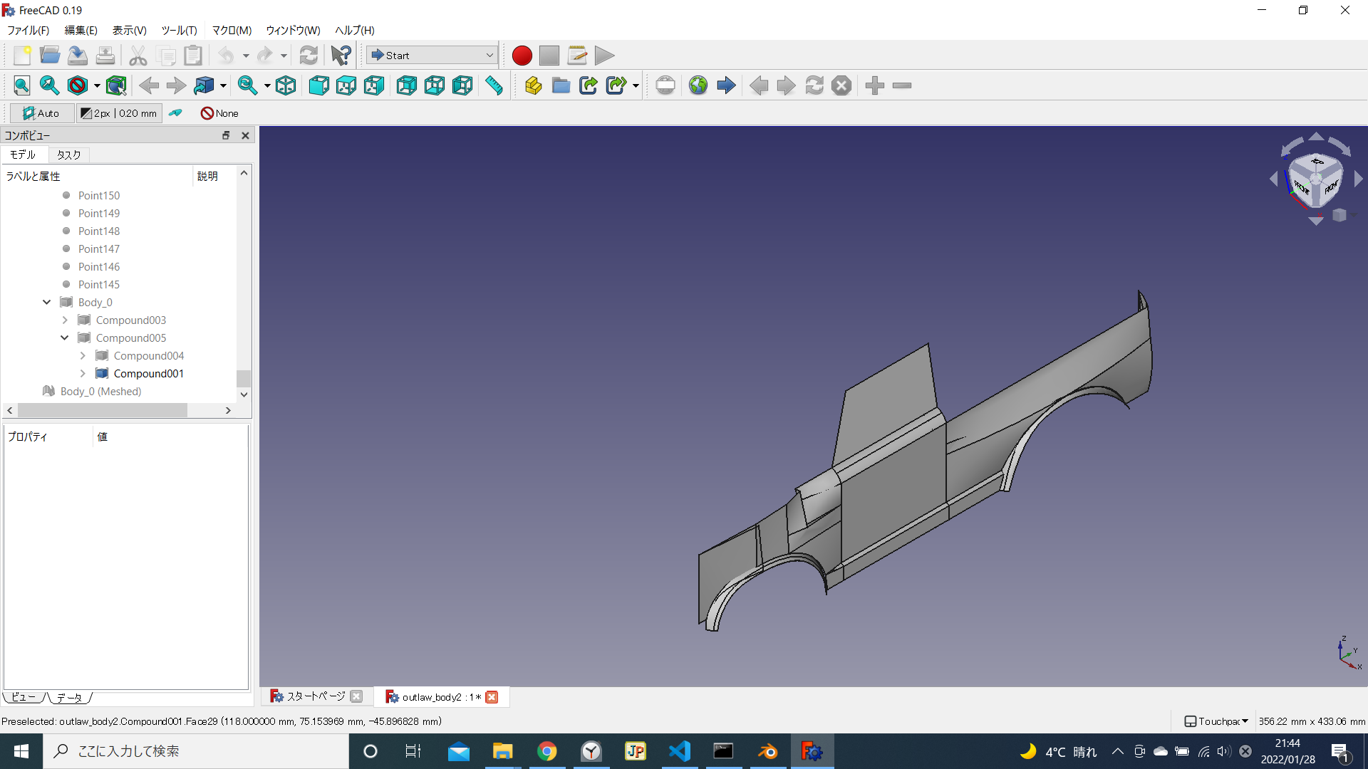Select the box selection tool
Image resolution: width=1368 pixels, height=769 pixels.
coord(117,85)
